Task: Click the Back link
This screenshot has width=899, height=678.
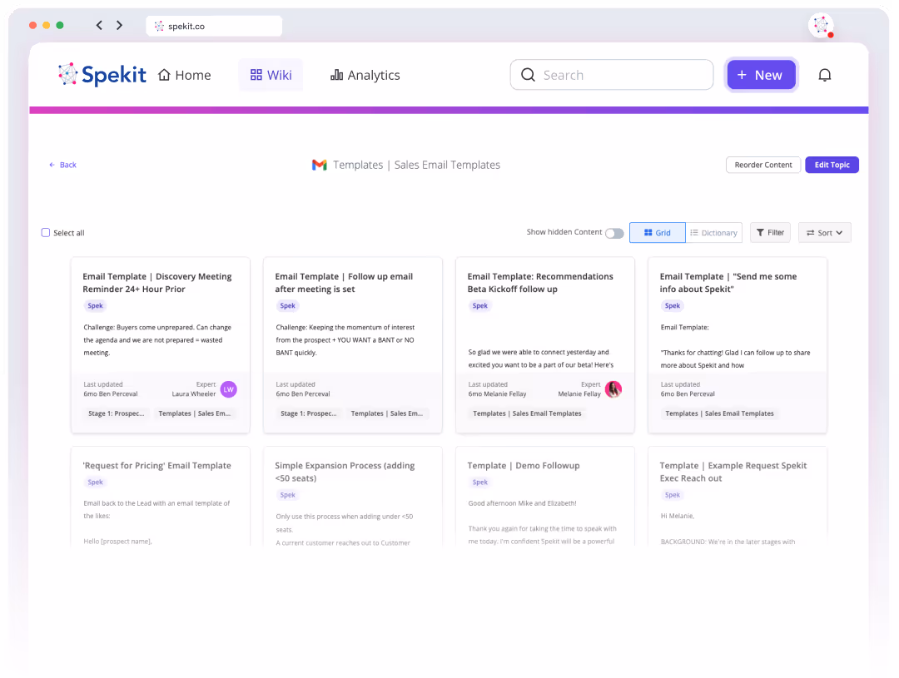Action: point(62,165)
